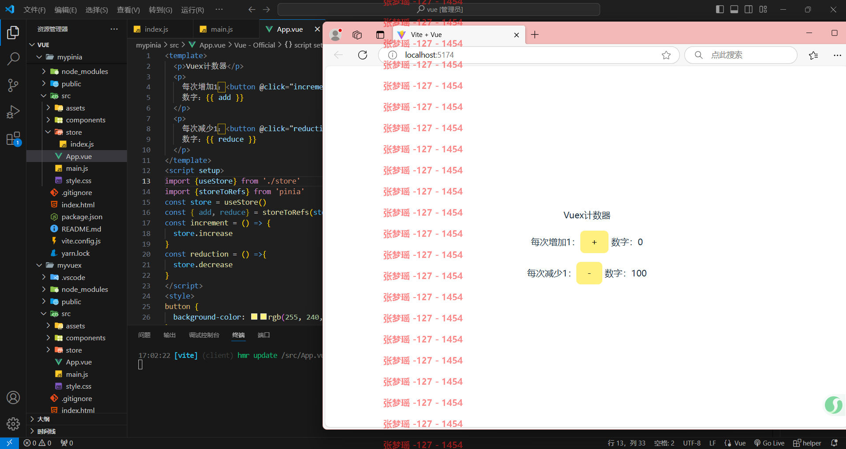Image resolution: width=846 pixels, height=449 pixels.
Task: Click the VS Code command center search box
Action: pos(438,9)
